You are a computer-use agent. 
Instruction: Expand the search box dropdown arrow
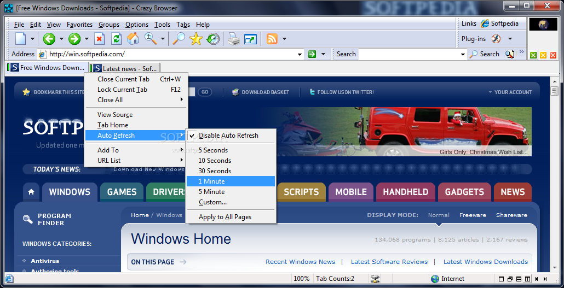coord(463,54)
